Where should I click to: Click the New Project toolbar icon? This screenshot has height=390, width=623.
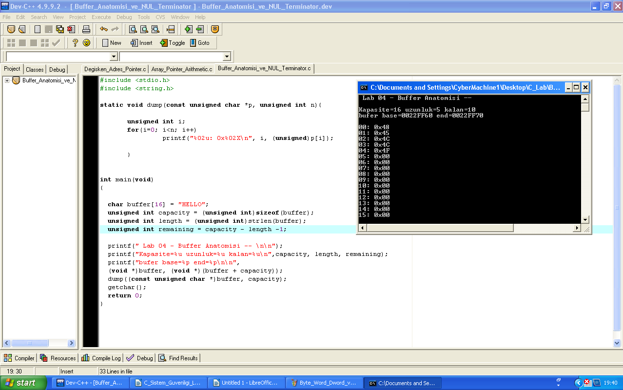(x=11, y=29)
